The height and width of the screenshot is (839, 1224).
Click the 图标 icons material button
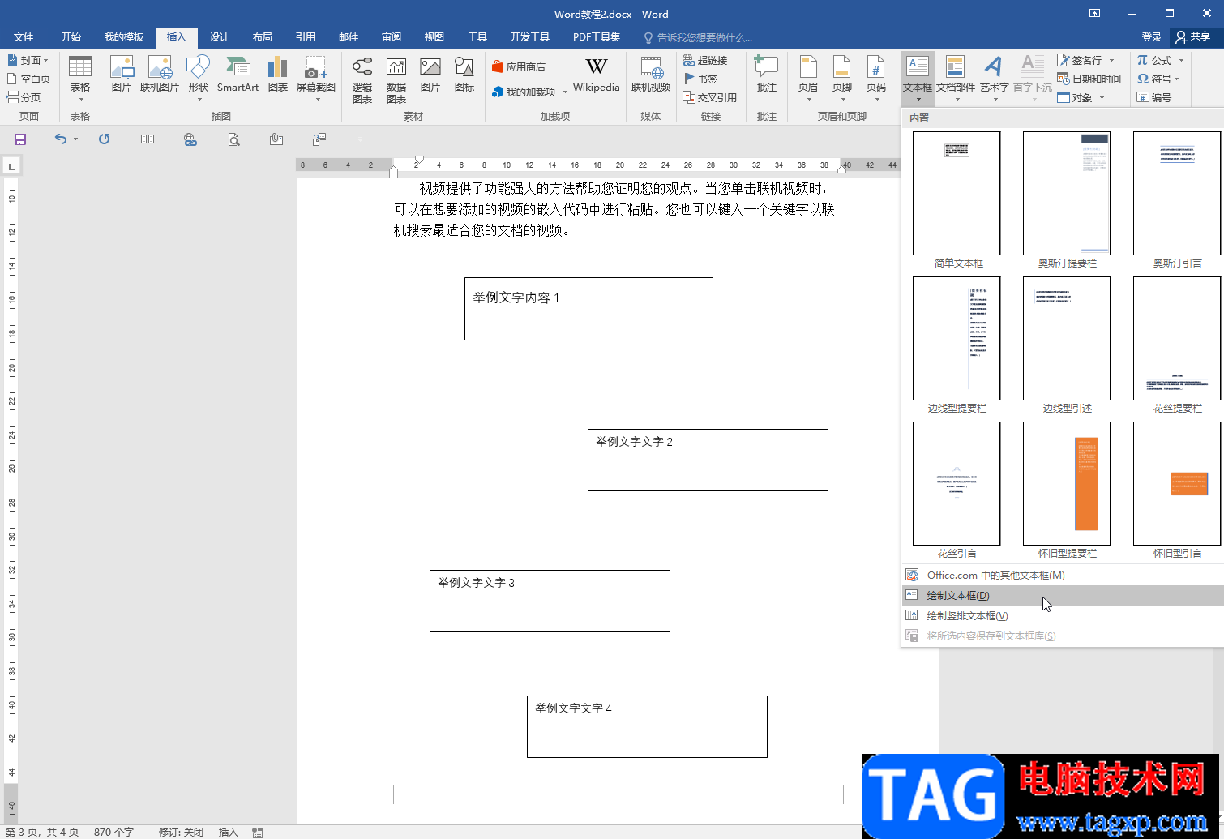pos(464,75)
